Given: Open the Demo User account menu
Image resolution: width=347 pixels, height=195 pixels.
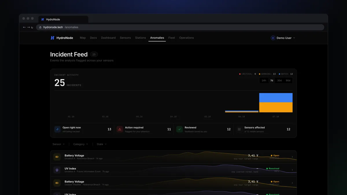Looking at the screenshot, I should (283, 38).
